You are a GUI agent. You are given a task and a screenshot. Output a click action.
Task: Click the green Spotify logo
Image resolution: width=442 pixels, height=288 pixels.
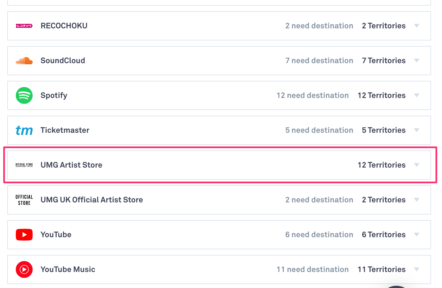(24, 95)
